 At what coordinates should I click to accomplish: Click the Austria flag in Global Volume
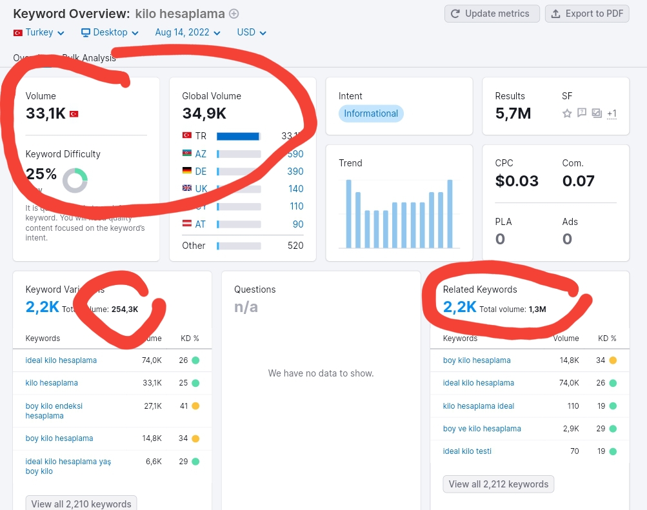click(187, 224)
